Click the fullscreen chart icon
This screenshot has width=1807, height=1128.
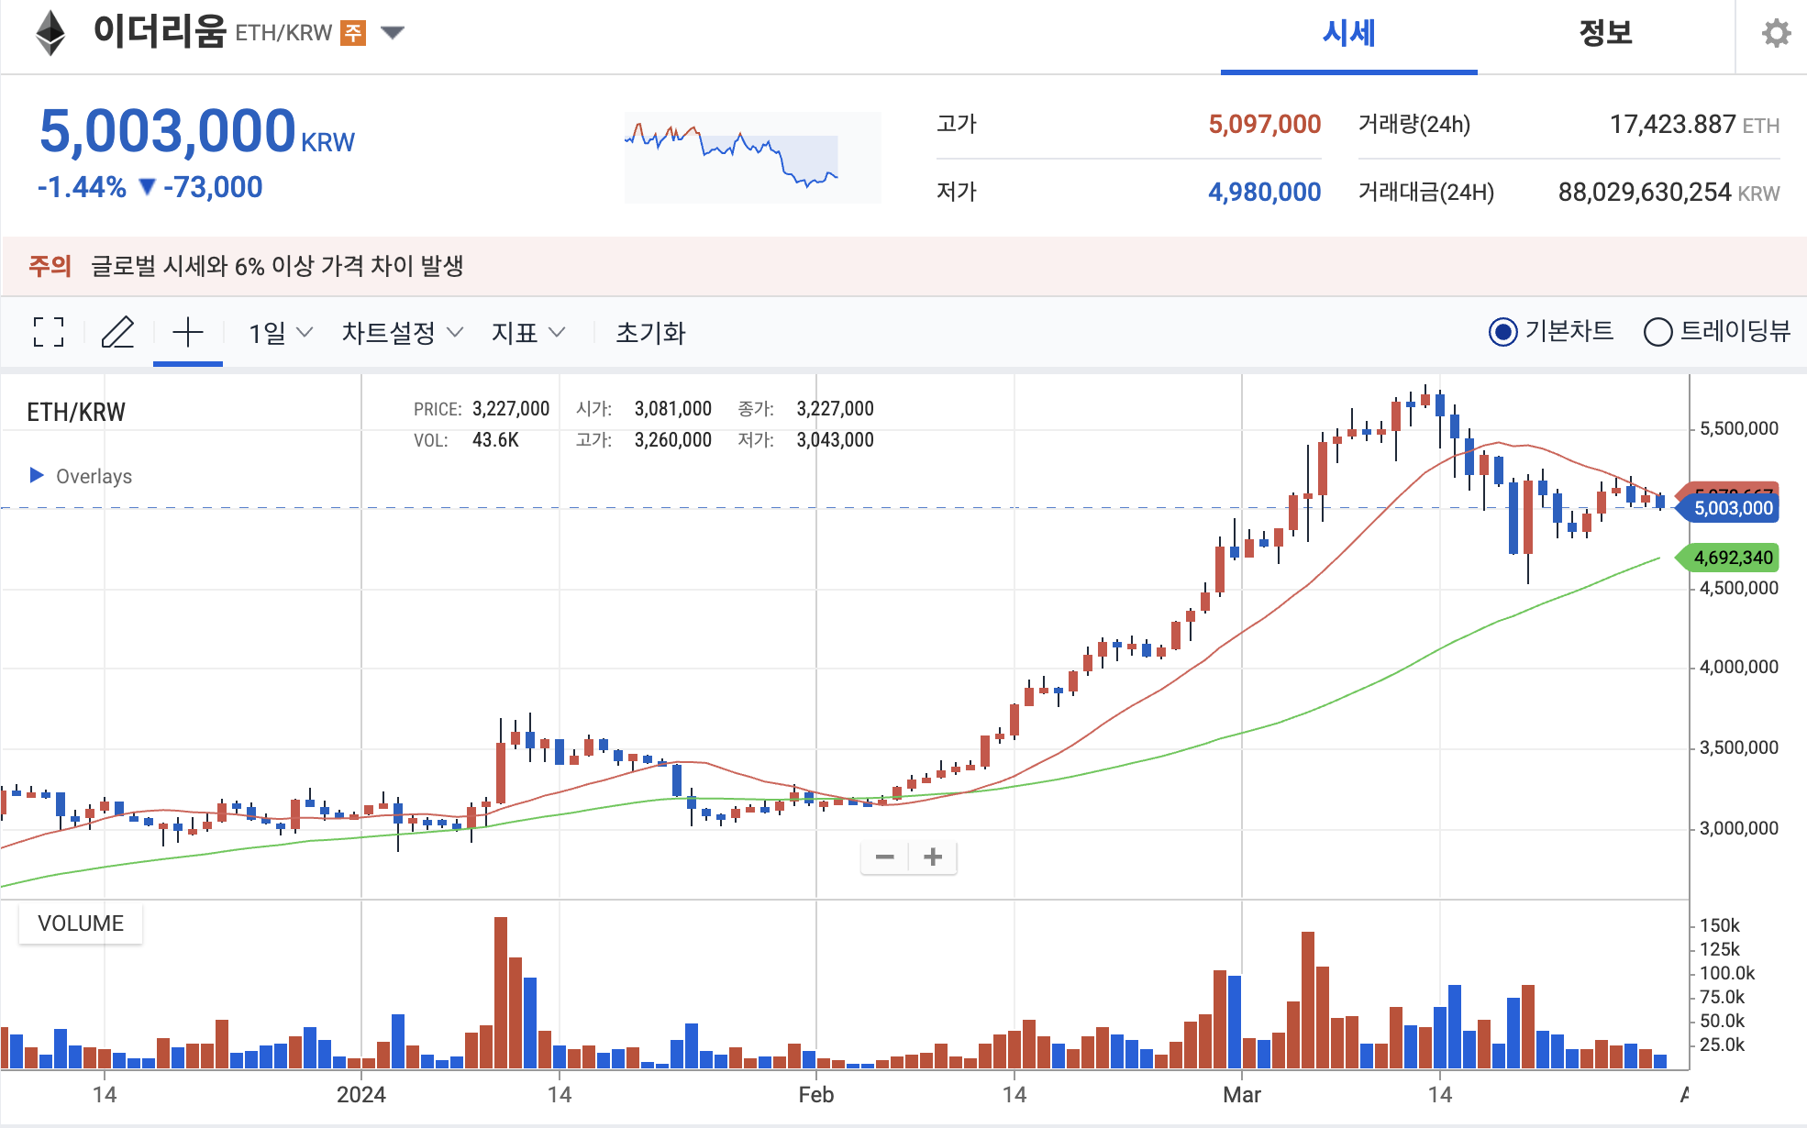(49, 332)
